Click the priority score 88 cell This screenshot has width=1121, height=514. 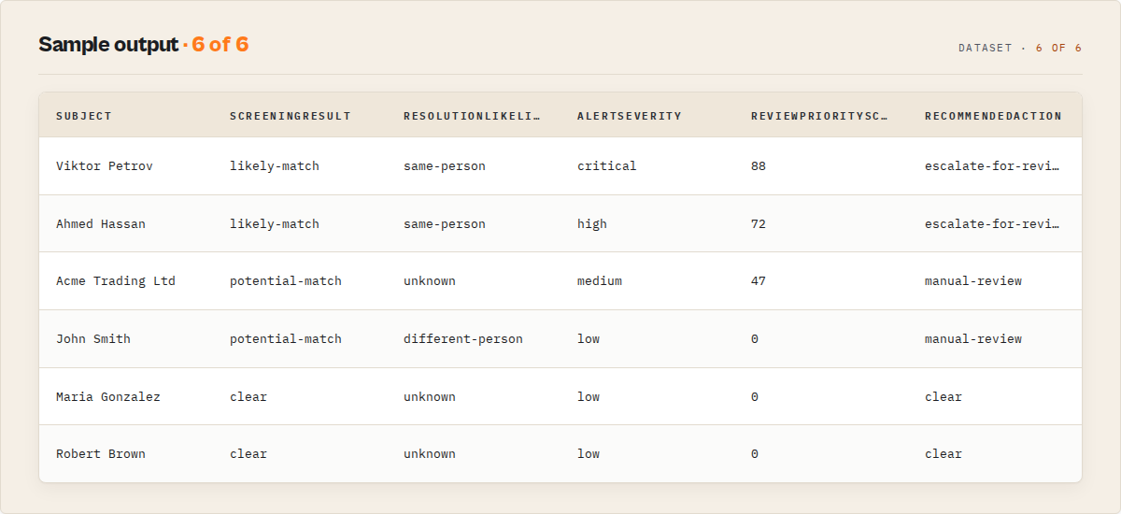click(x=759, y=166)
